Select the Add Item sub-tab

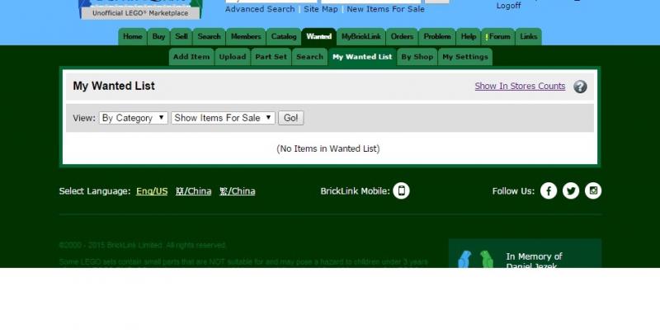pos(191,57)
